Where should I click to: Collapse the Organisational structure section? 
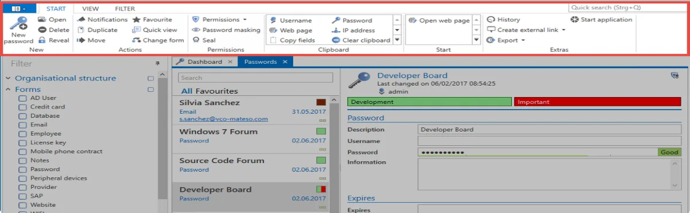tap(9, 79)
